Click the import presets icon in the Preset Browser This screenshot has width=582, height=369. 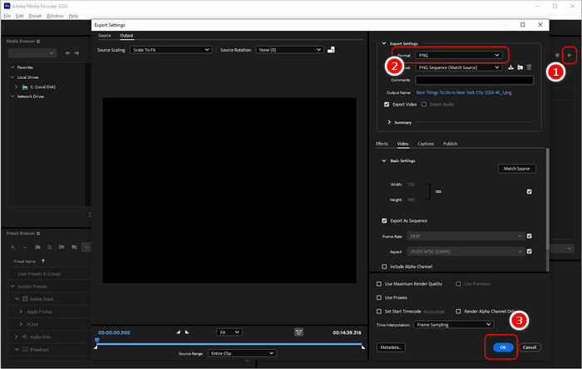click(x=62, y=247)
